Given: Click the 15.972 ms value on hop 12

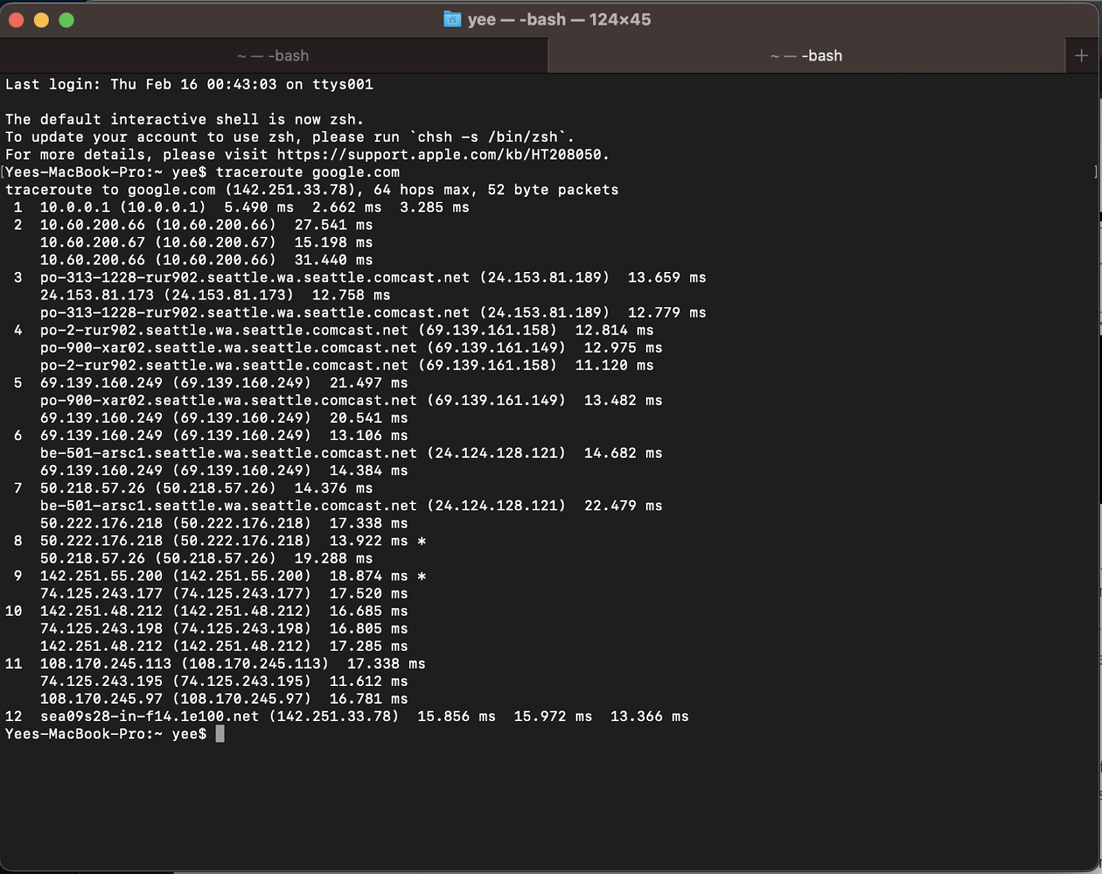Looking at the screenshot, I should [x=553, y=717].
